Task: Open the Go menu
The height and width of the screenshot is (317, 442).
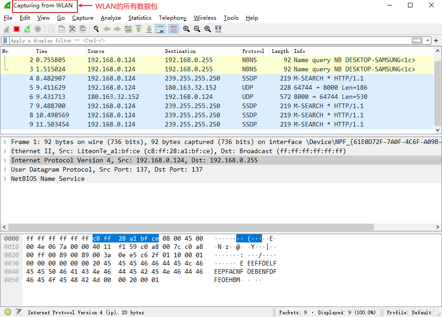Action: pyautogui.click(x=61, y=18)
